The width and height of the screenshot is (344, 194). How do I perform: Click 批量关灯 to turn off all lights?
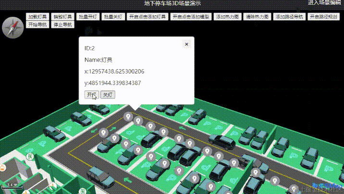(x=113, y=17)
